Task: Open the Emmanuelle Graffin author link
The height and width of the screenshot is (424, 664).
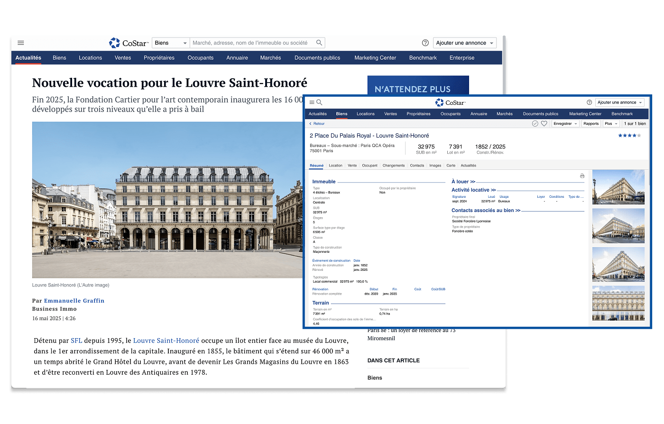Action: pyautogui.click(x=74, y=301)
